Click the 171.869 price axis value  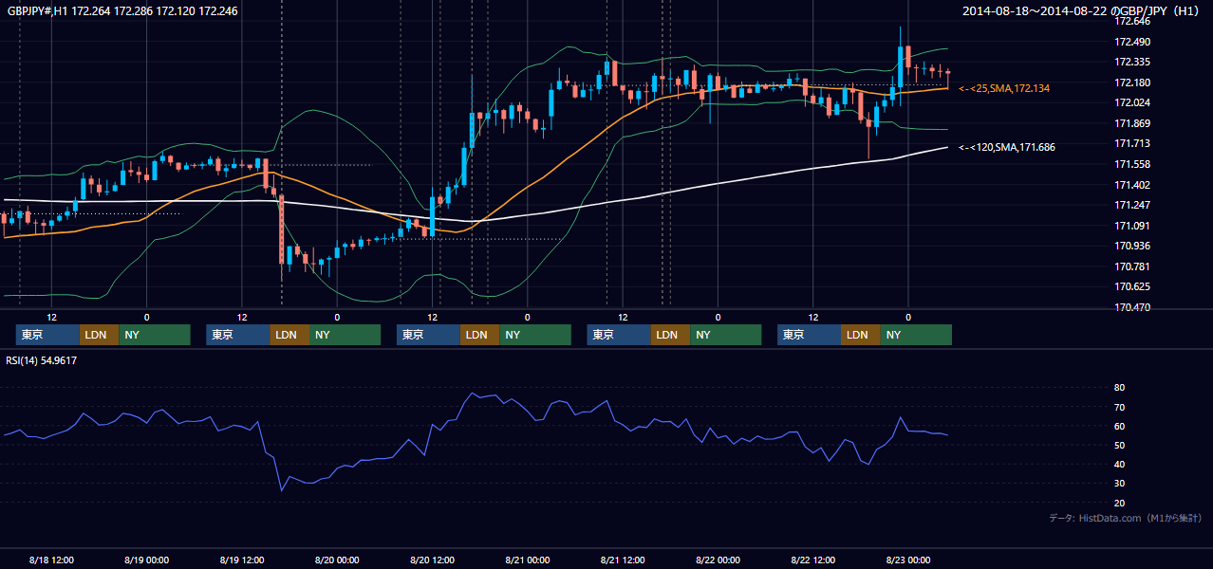click(1133, 123)
